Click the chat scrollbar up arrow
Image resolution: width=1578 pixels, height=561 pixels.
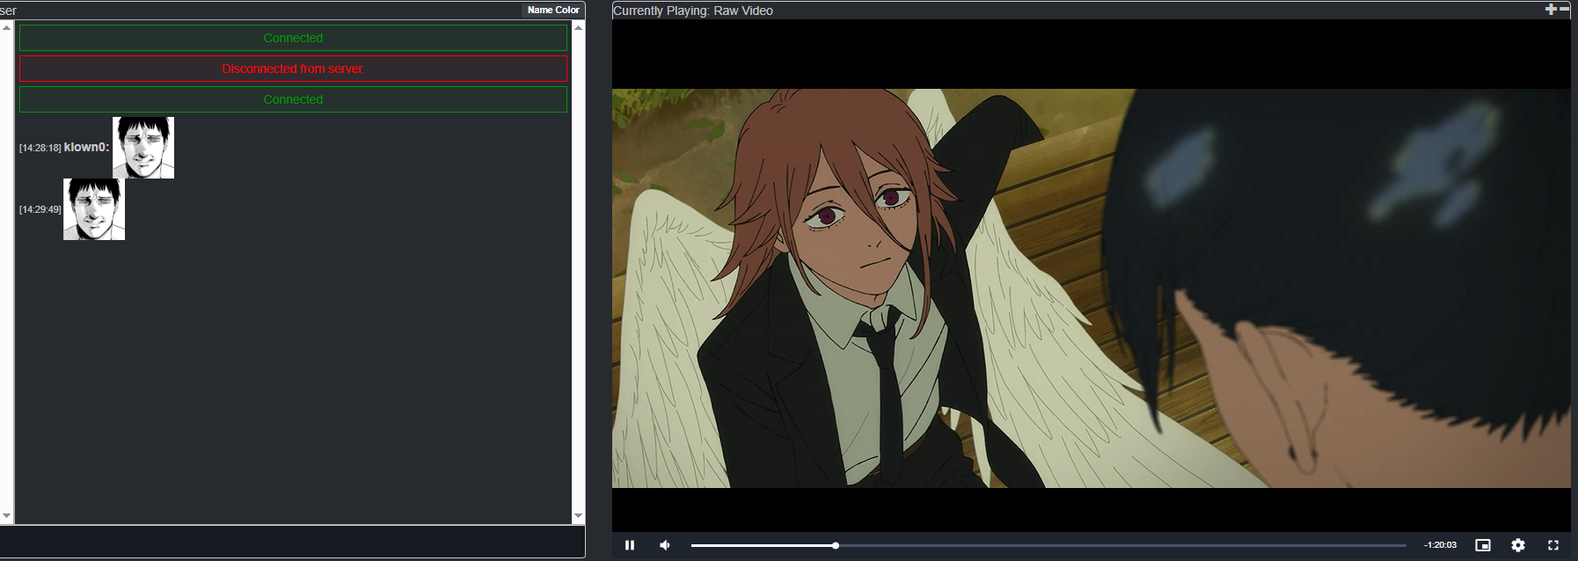(578, 27)
